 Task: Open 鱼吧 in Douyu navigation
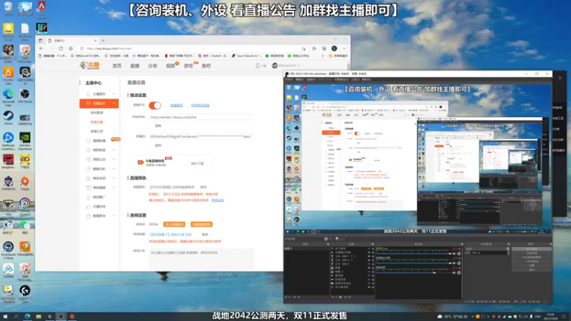[206, 66]
